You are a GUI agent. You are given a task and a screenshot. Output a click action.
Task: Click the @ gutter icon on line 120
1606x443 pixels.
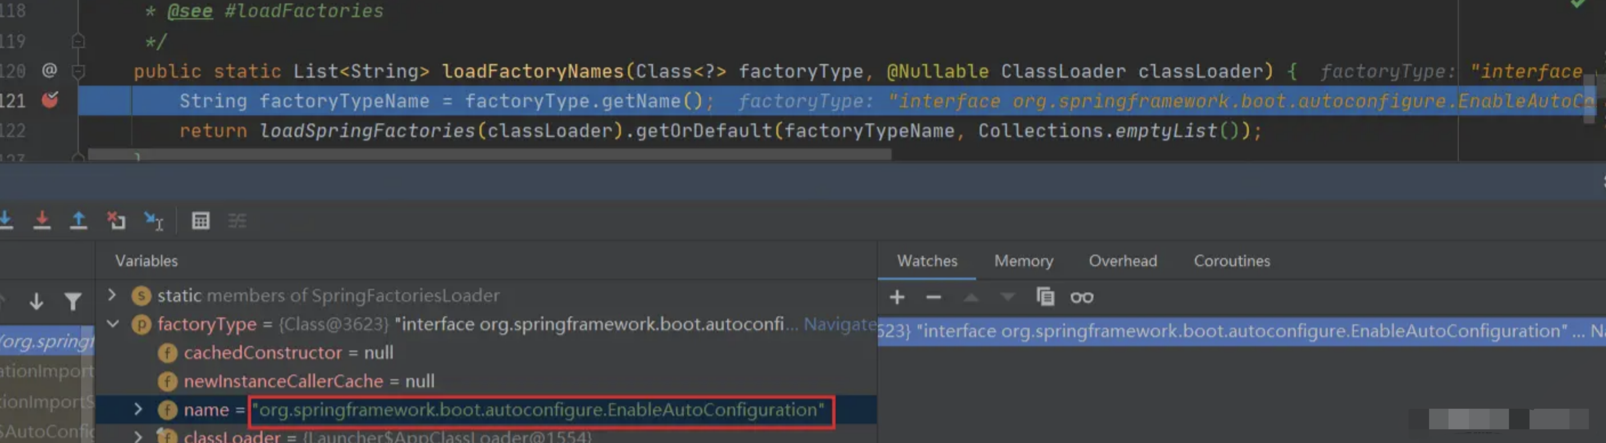(49, 70)
